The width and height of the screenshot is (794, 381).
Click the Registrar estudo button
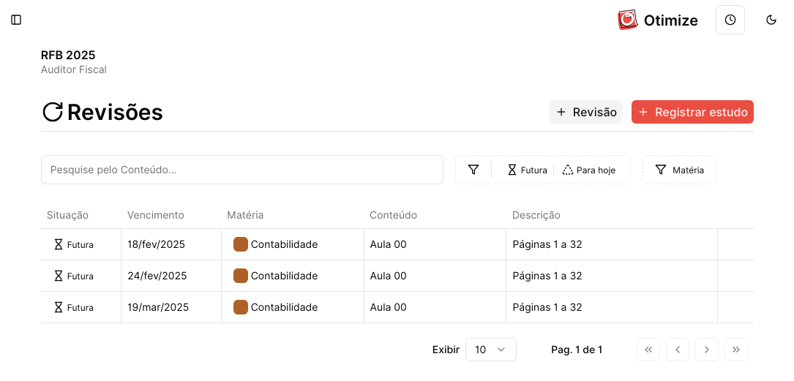pyautogui.click(x=692, y=112)
